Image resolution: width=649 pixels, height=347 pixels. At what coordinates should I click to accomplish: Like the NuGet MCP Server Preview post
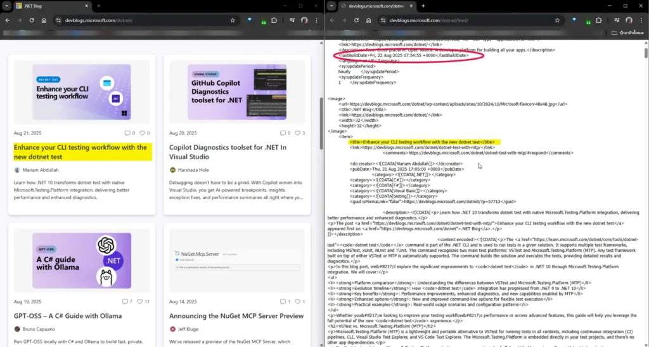click(x=297, y=302)
